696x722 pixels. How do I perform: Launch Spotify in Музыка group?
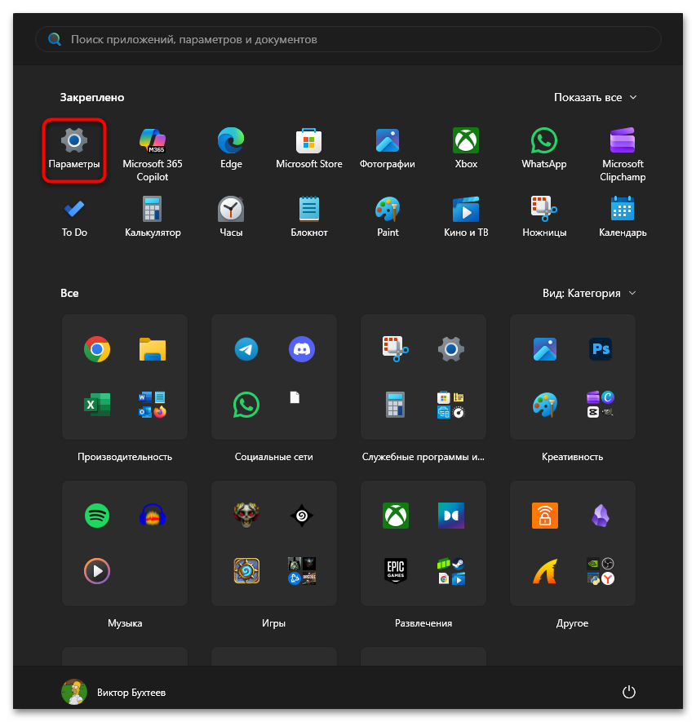(97, 516)
